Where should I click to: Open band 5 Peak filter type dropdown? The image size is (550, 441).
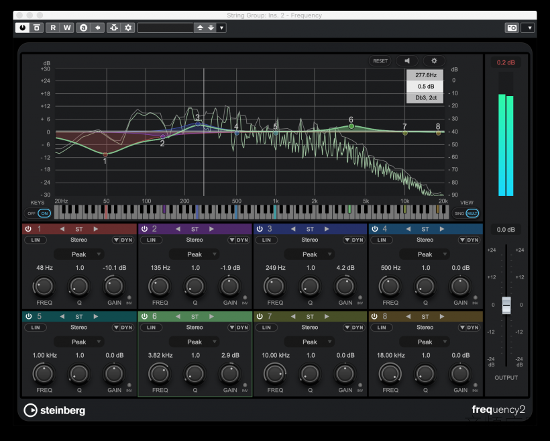coord(78,342)
